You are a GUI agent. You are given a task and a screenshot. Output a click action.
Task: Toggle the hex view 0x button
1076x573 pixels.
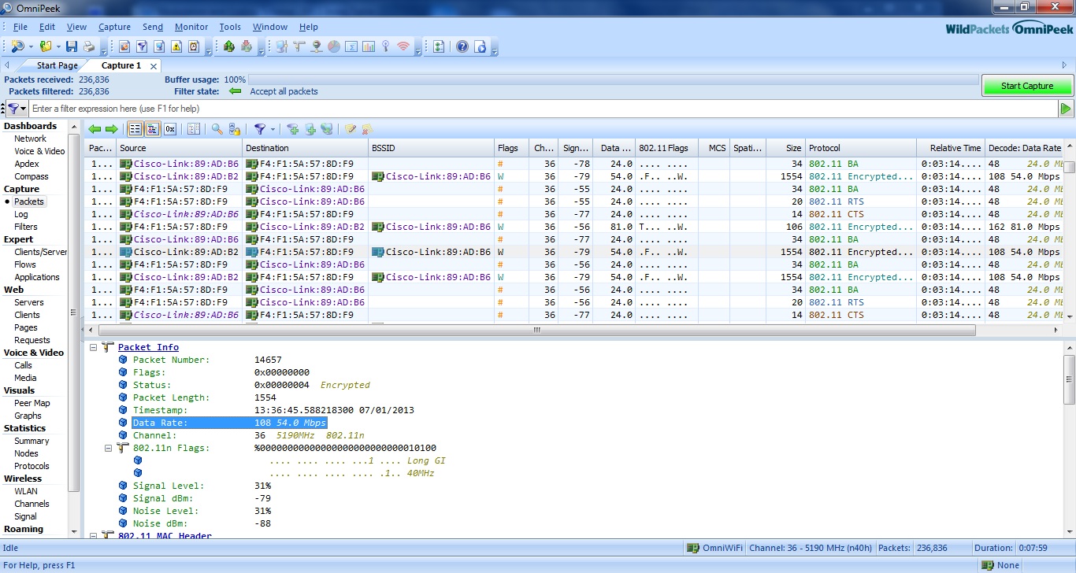170,129
